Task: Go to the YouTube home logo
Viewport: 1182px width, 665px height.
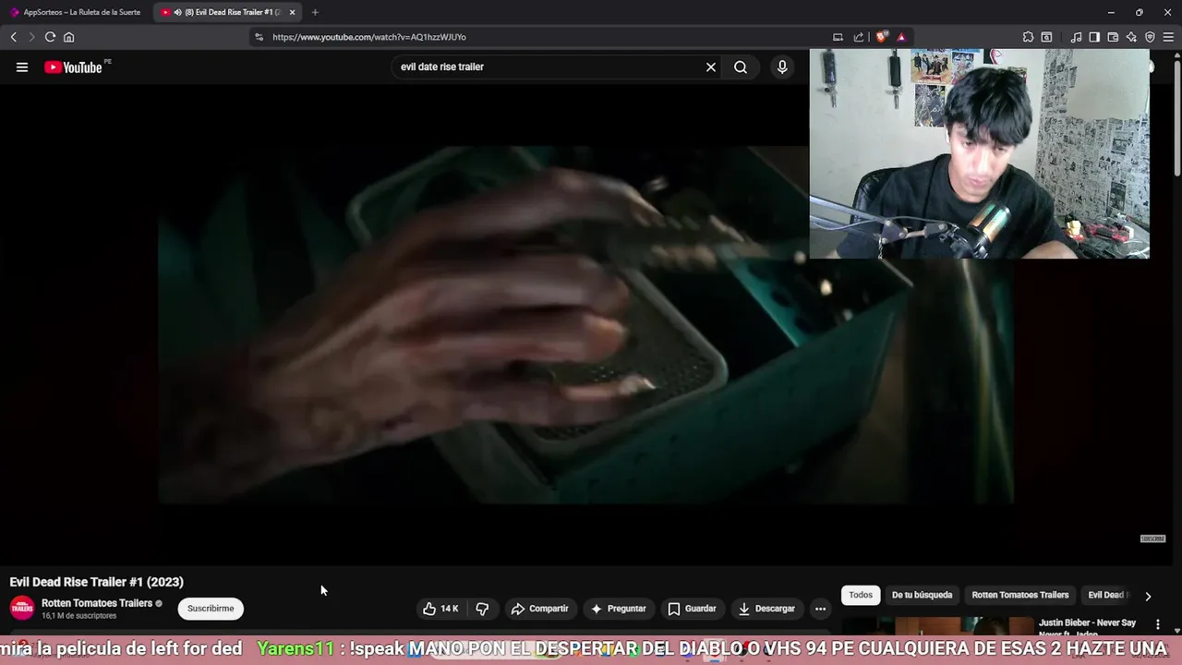Action: click(73, 66)
